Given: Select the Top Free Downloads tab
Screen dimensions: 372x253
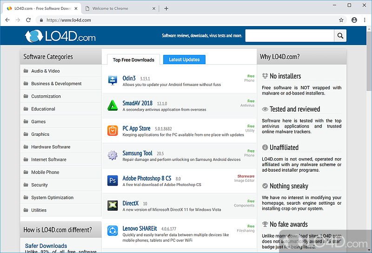Looking at the screenshot, I should coord(133,60).
